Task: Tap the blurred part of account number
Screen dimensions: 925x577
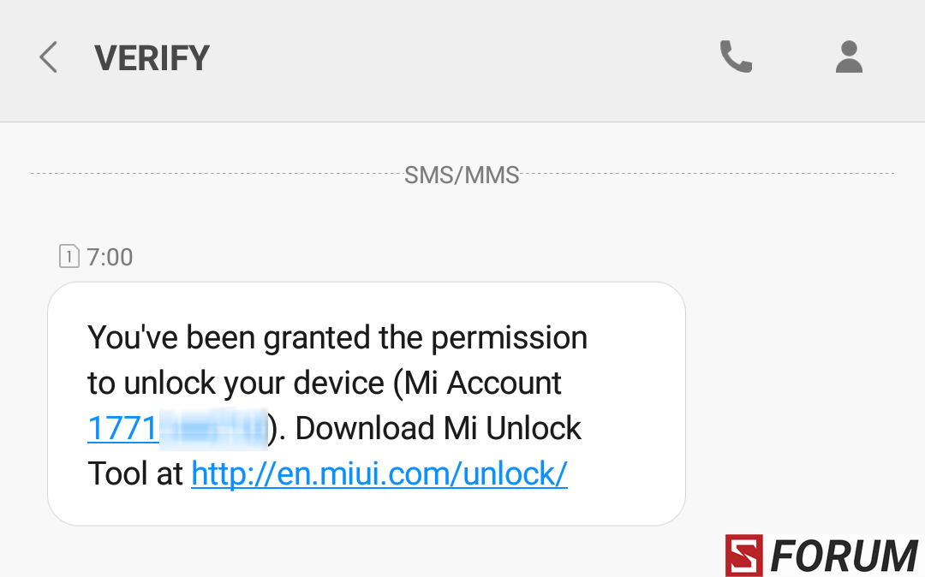Action: [x=213, y=429]
